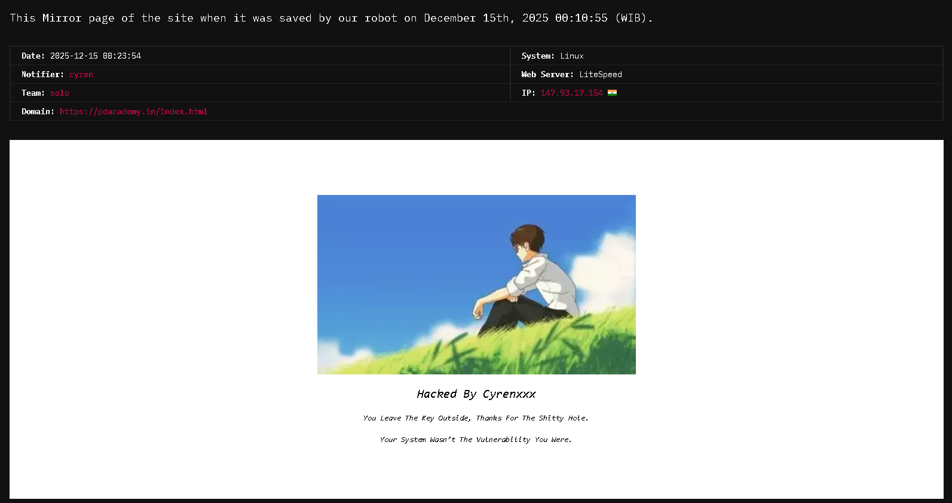Click the "LiteSpeed" web server value
This screenshot has height=503, width=952.
[600, 75]
